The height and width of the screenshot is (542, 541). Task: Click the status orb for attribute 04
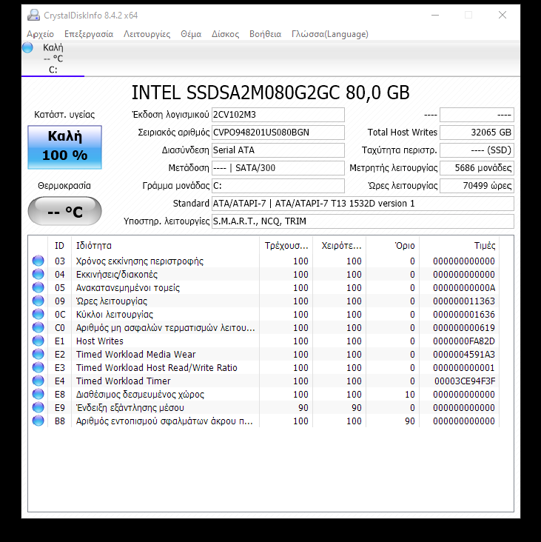[x=38, y=274]
